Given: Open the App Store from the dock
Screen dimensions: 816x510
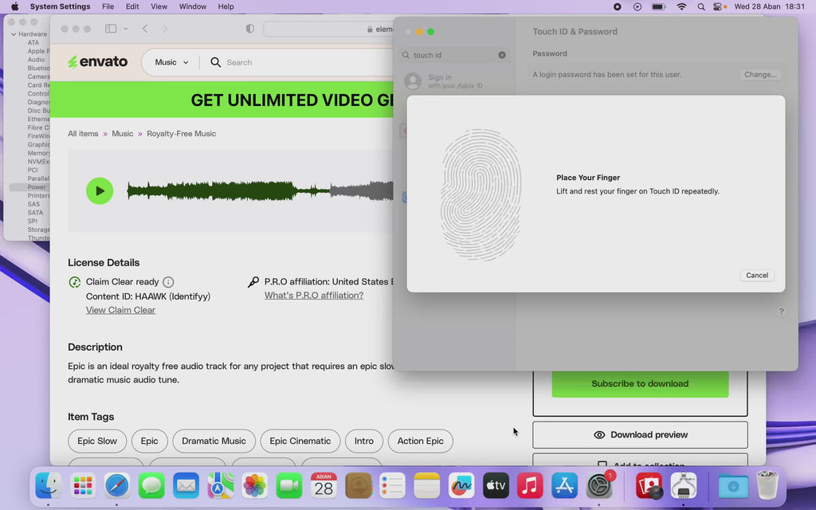Looking at the screenshot, I should click(564, 484).
